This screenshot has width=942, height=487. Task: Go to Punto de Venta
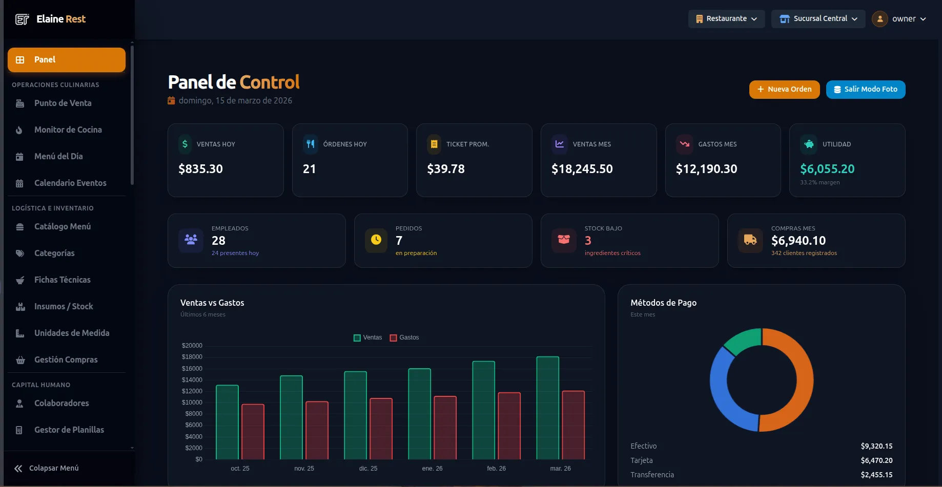point(67,103)
